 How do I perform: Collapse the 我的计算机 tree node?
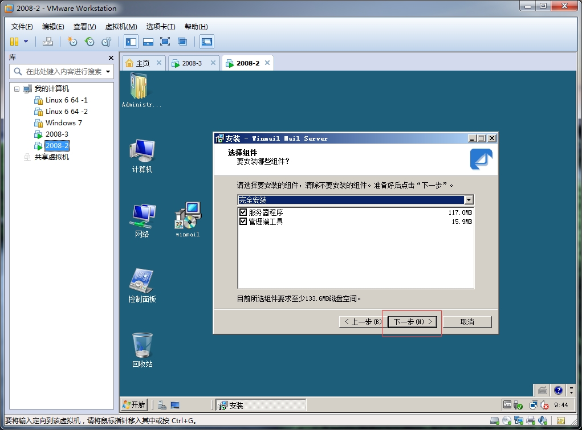pos(17,89)
